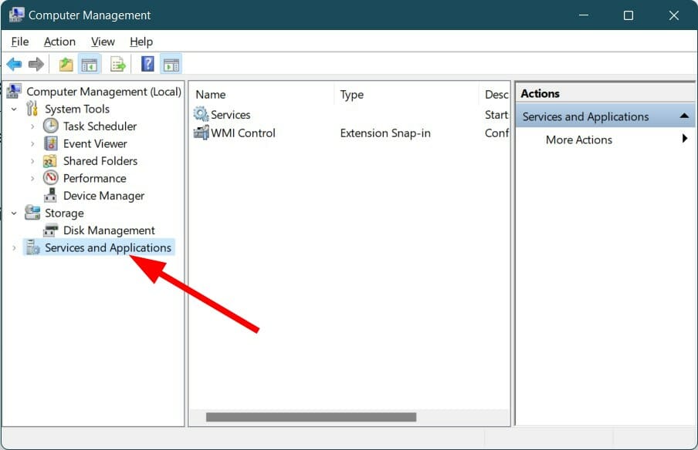Open the View menu
The image size is (698, 450).
pos(103,42)
